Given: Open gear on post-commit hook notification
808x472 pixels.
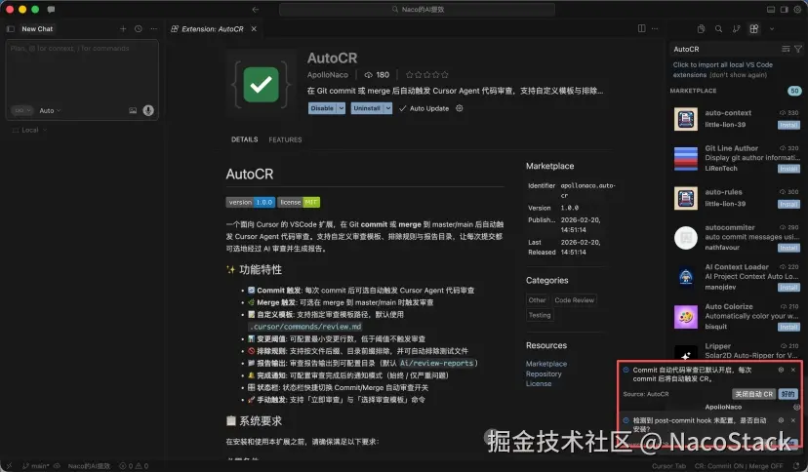Looking at the screenshot, I should tap(781, 420).
